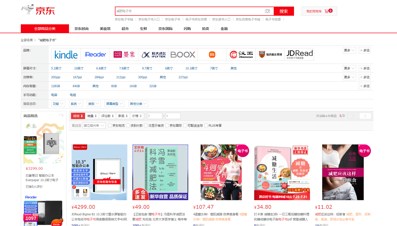Select the Hanvon brand logo

[241, 54]
